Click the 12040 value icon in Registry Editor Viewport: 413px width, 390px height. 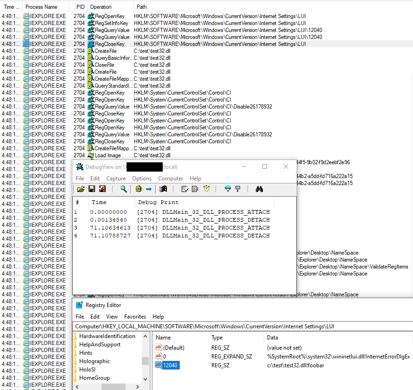(159, 365)
